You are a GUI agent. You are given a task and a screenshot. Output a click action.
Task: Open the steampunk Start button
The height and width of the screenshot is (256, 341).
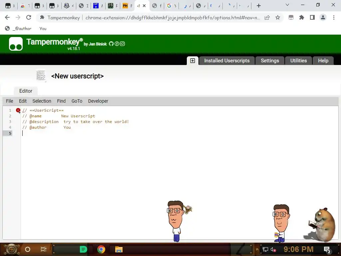tap(12, 249)
